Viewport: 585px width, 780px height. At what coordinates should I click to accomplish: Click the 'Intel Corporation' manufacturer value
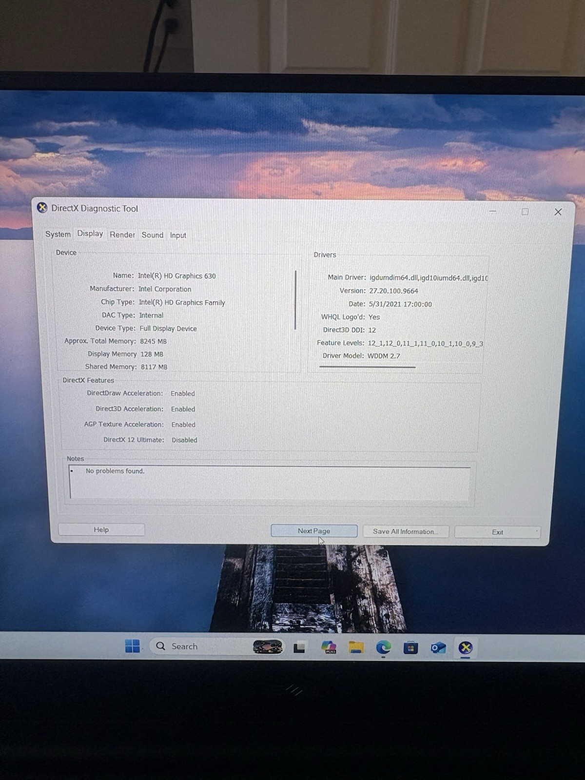(165, 289)
